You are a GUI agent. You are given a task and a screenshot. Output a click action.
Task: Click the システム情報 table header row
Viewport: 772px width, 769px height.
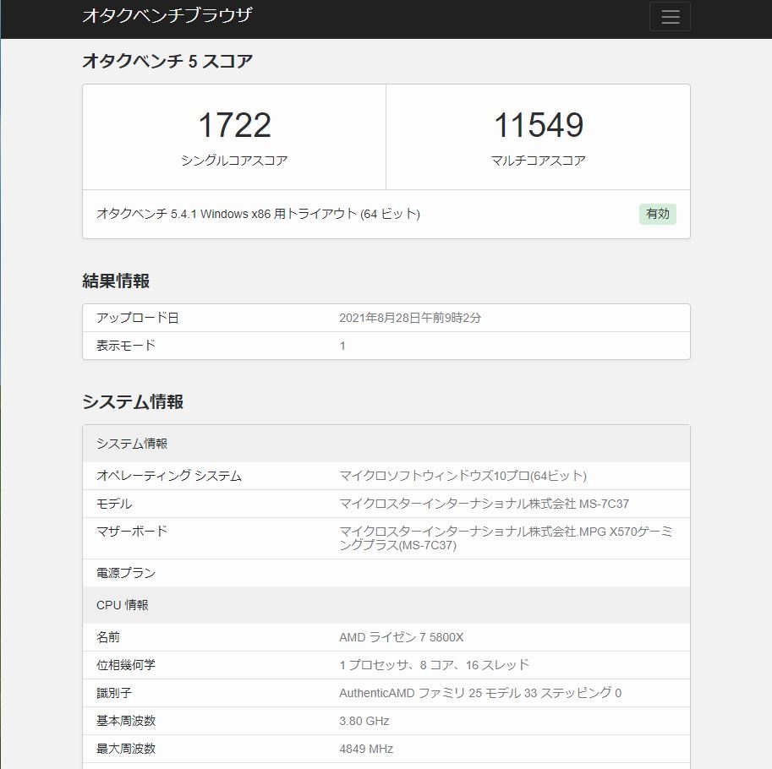click(x=386, y=444)
